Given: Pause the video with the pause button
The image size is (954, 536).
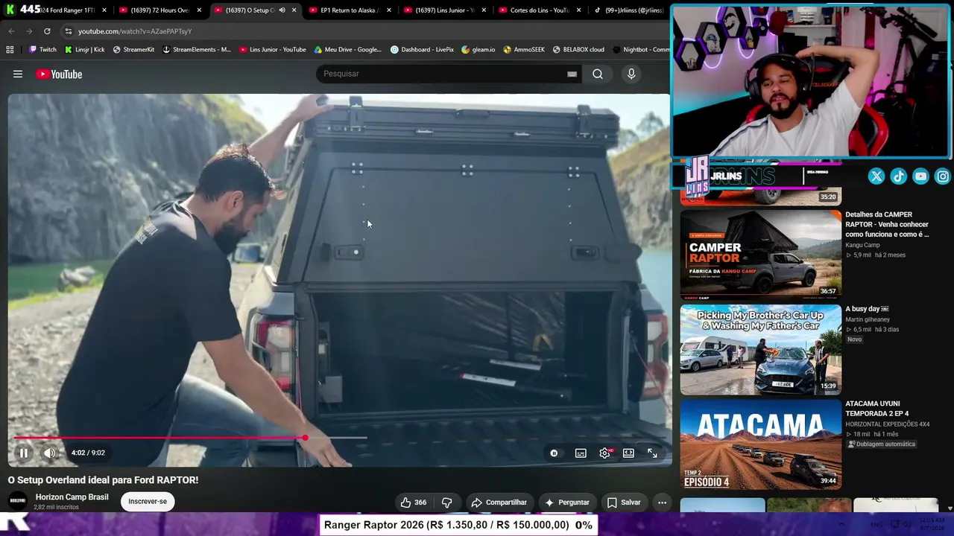Looking at the screenshot, I should (x=24, y=453).
